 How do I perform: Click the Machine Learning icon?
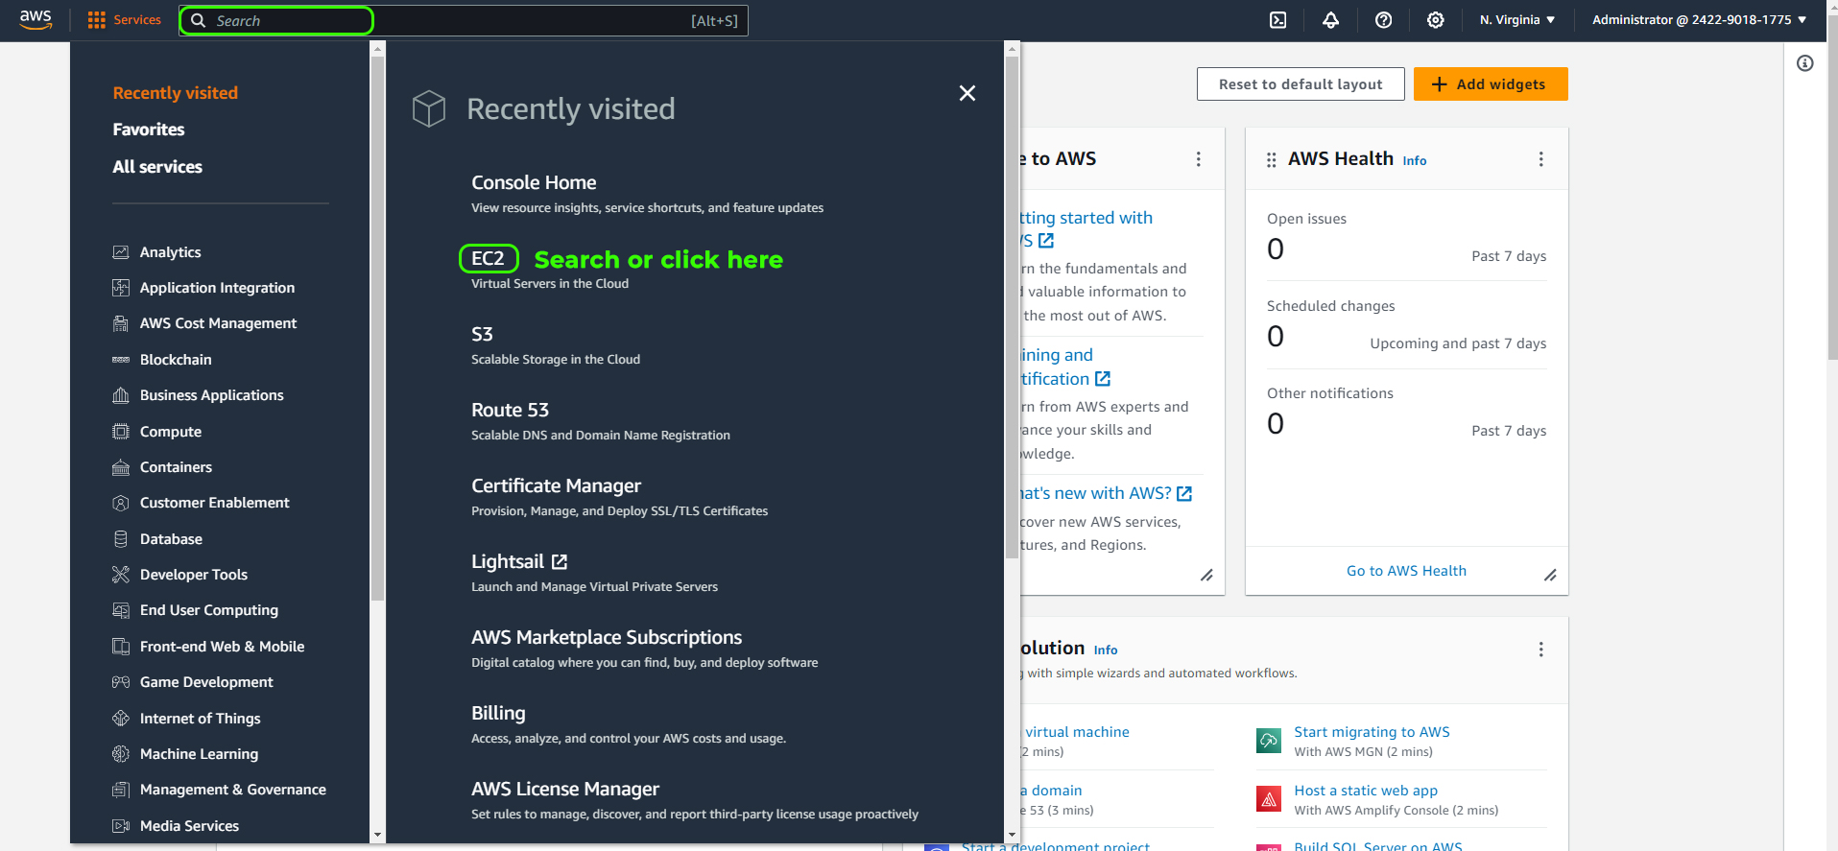[121, 754]
